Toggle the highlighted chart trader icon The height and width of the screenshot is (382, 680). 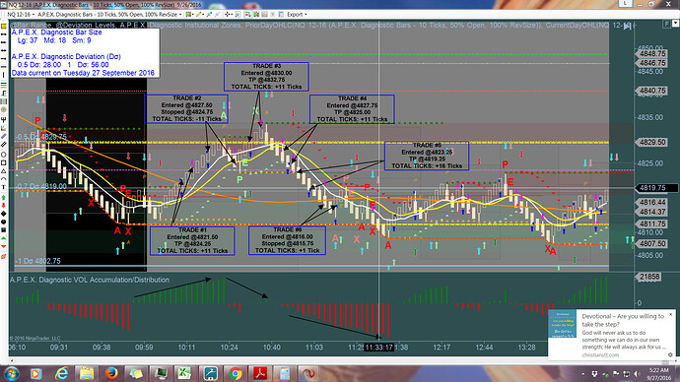coord(247,15)
